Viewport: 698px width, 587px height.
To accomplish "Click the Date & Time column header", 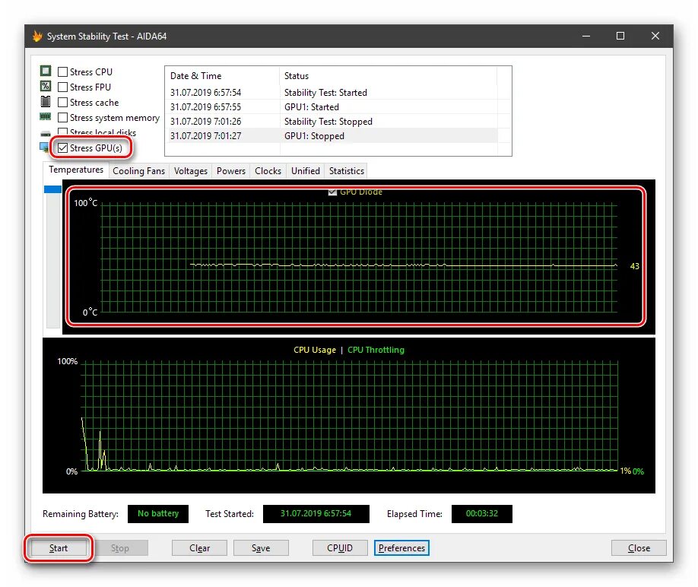I will [222, 75].
